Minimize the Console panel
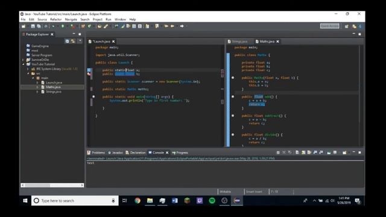The image size is (386, 217). click(x=354, y=153)
